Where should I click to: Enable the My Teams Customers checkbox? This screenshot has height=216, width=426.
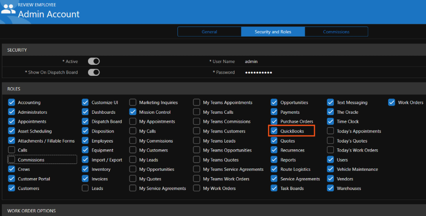[197, 131]
